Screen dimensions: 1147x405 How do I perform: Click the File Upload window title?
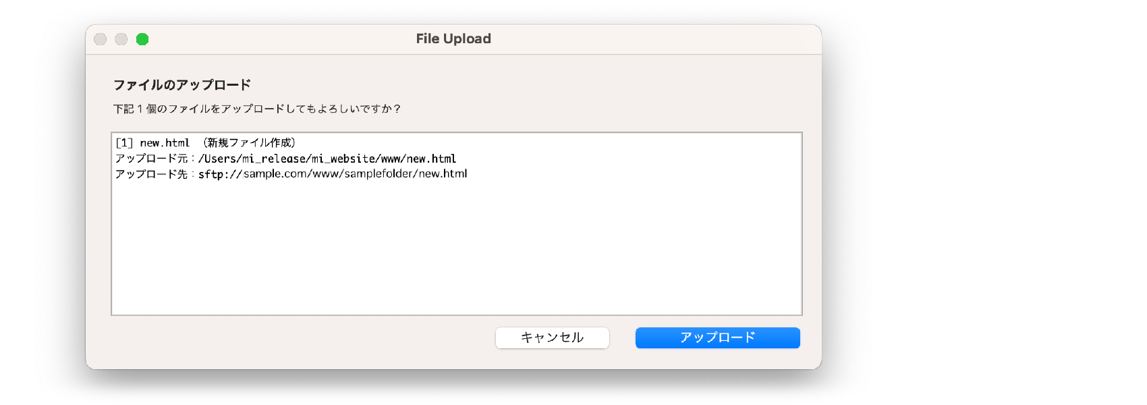pos(453,39)
